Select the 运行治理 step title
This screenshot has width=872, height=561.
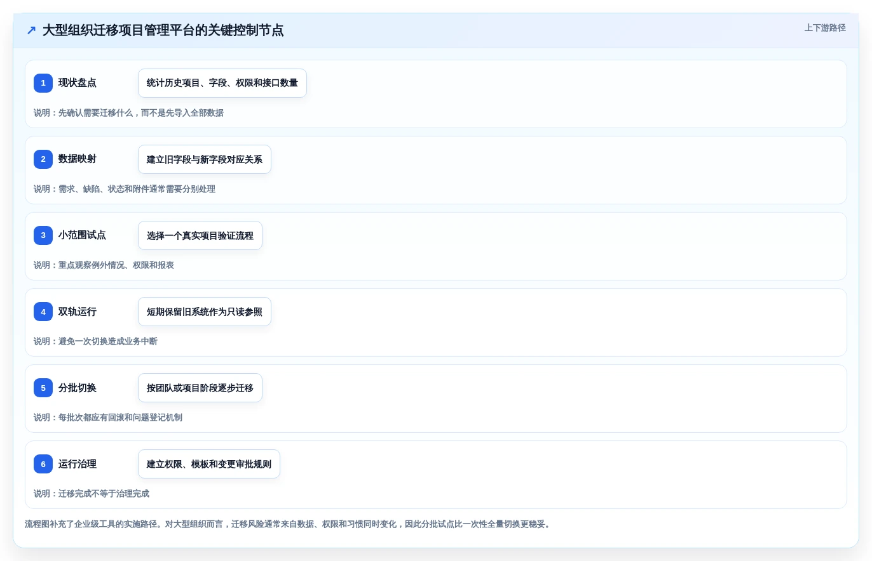(78, 464)
